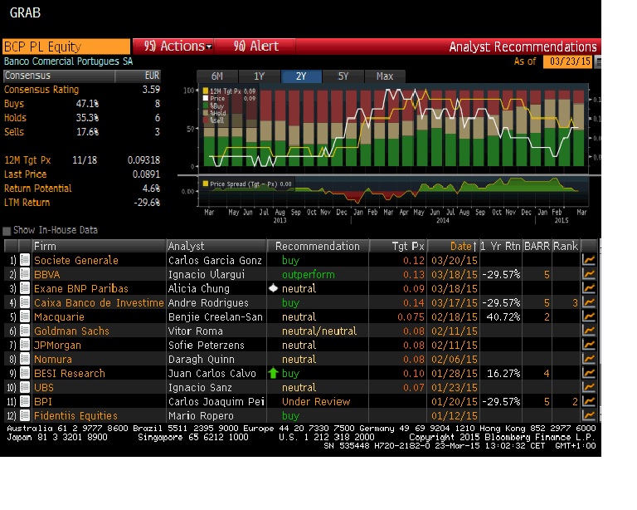Select the 6M chart period tab
This screenshot has height=510, width=637.
[216, 76]
